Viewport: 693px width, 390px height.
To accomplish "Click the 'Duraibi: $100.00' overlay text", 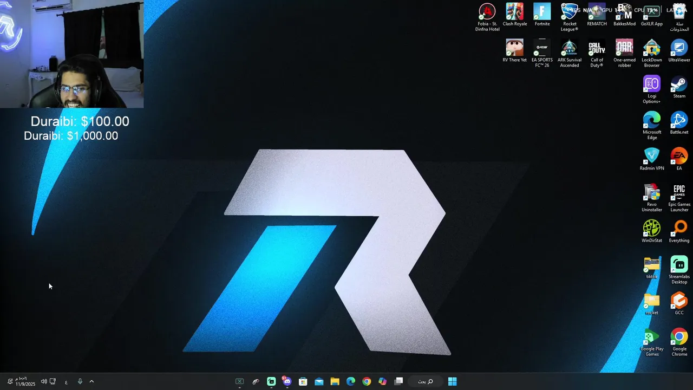I will point(80,121).
